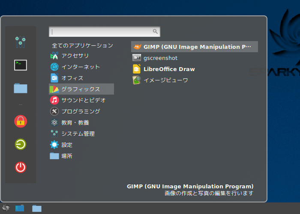Open the 設定 category
Image resolution: width=300 pixels, height=214 pixels.
[x=81, y=145]
